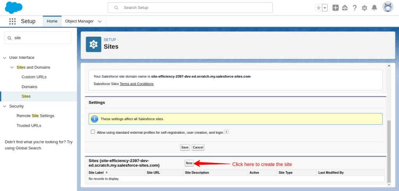Click the Save button

tap(185, 147)
